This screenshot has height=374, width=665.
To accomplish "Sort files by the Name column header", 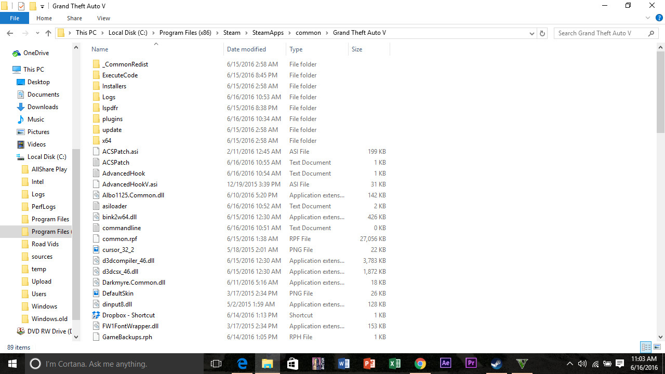I will coord(100,49).
